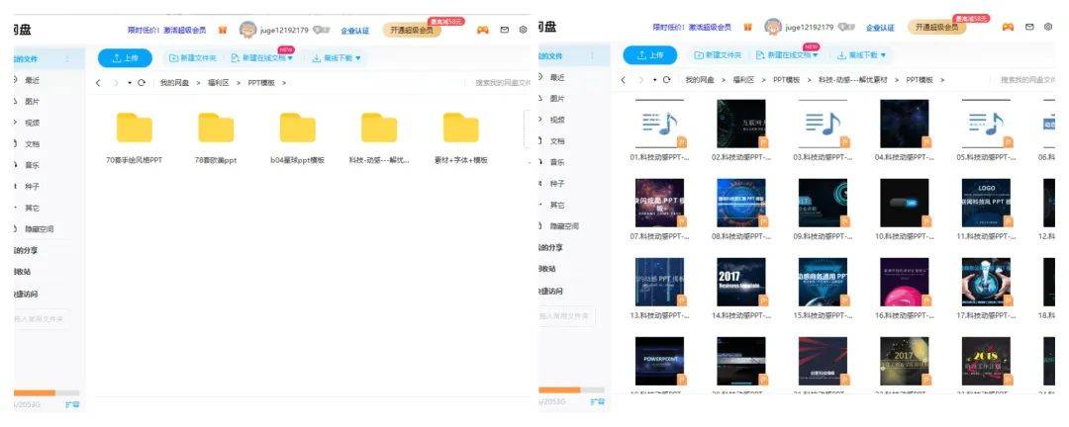The height and width of the screenshot is (427, 1069).
Task: Open thumbnail 02.科技动感PPT in right window
Action: coord(741,124)
